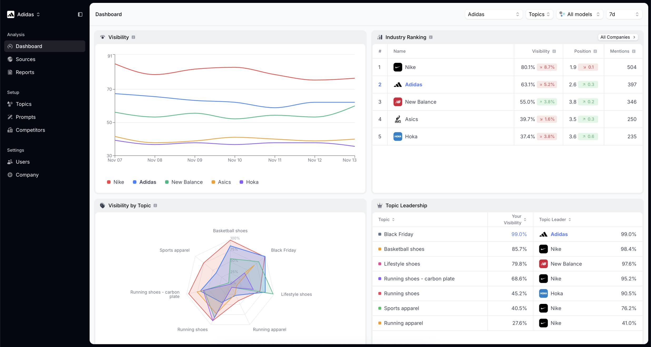Open the Reports section

pyautogui.click(x=45, y=72)
